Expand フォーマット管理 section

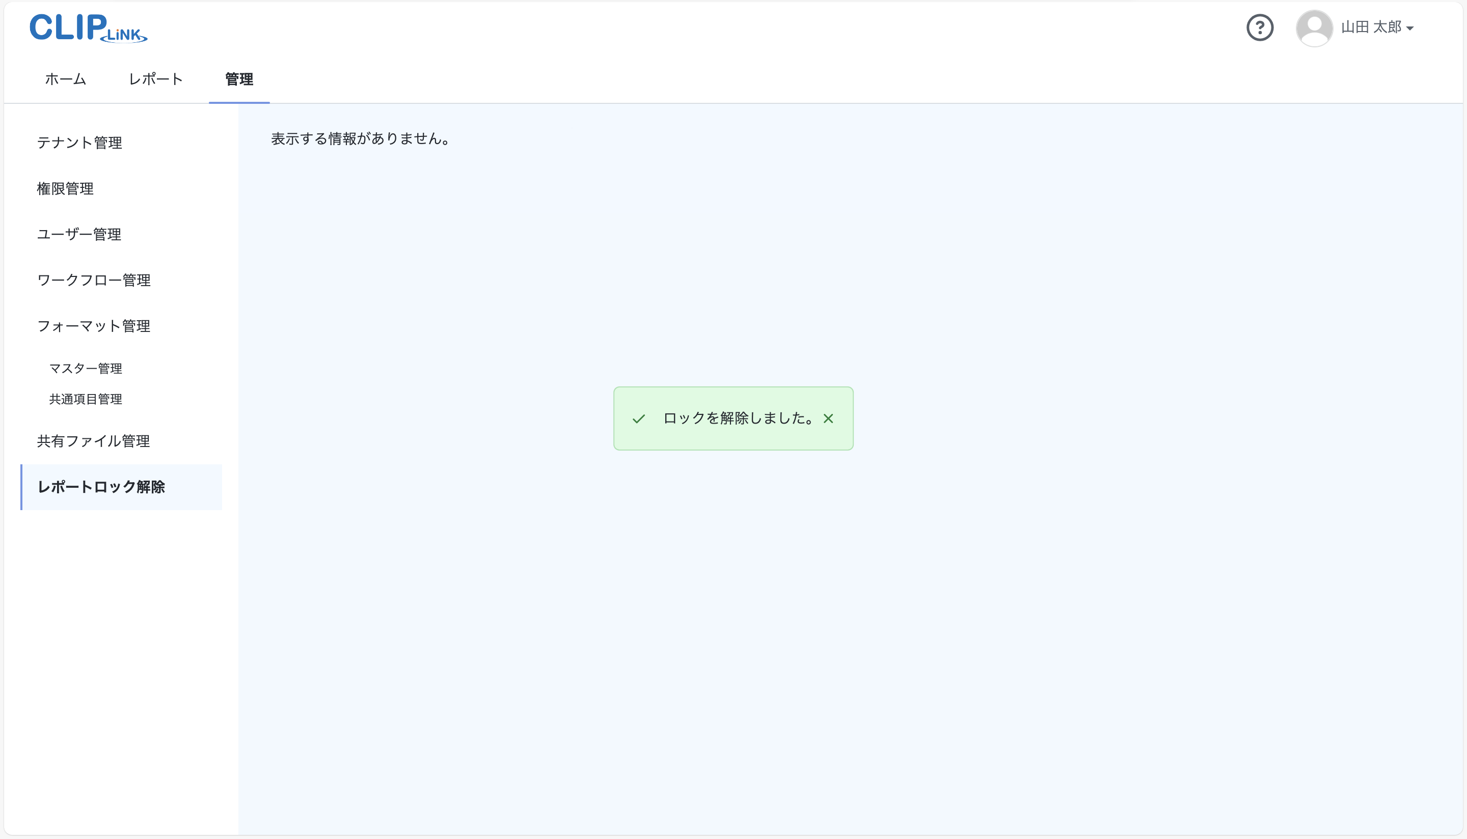(x=93, y=326)
